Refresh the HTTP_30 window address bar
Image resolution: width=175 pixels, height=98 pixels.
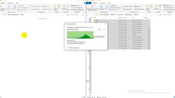click(x=161, y=14)
